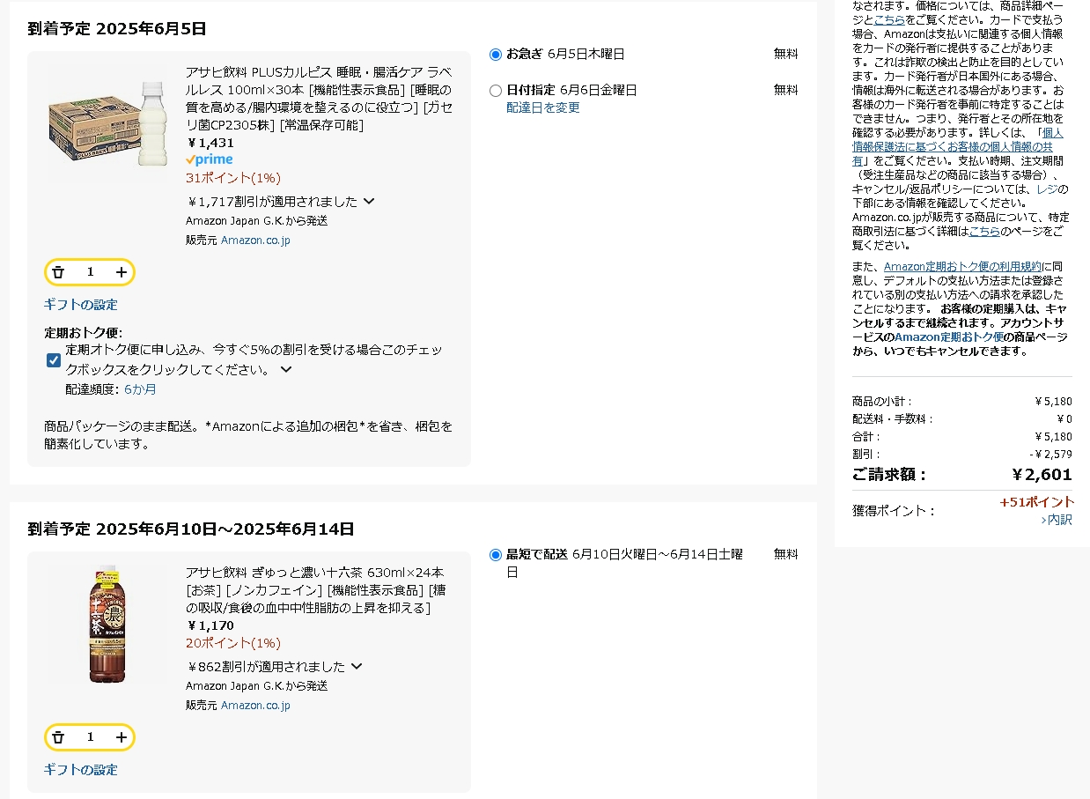Image resolution: width=1090 pixels, height=799 pixels.
Task: Open the Amazon.co.jp seller link for 十六茶
Action: pos(255,705)
